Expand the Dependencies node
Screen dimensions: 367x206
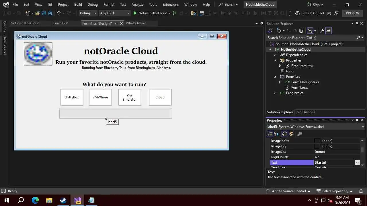click(275, 55)
